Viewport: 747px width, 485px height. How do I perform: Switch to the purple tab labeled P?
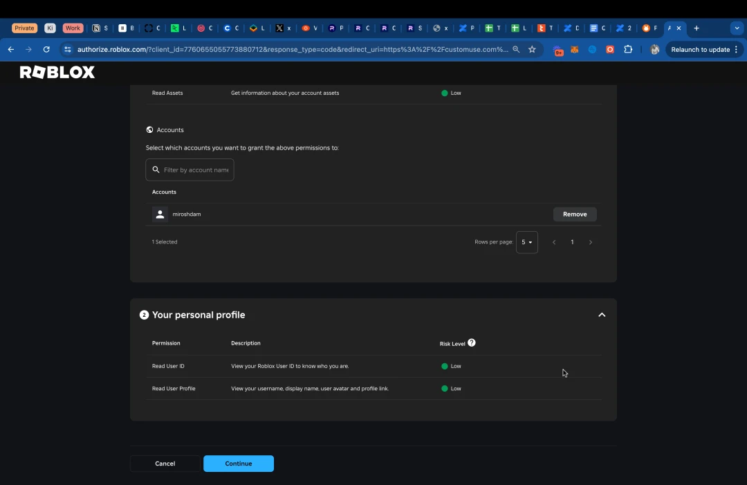[x=336, y=28]
